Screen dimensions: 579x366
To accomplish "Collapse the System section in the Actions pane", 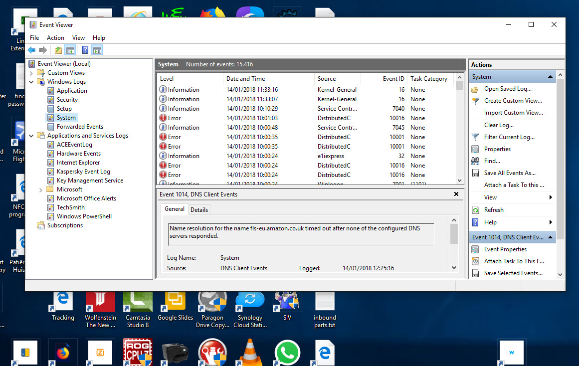I will tap(551, 77).
